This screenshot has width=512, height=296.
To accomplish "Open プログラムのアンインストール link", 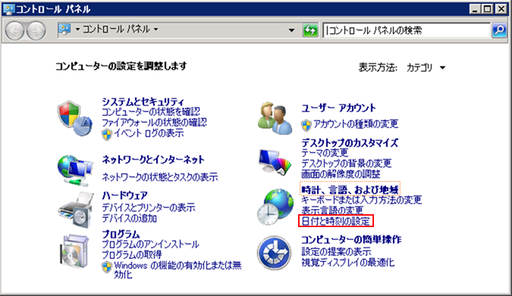I will click(x=150, y=245).
